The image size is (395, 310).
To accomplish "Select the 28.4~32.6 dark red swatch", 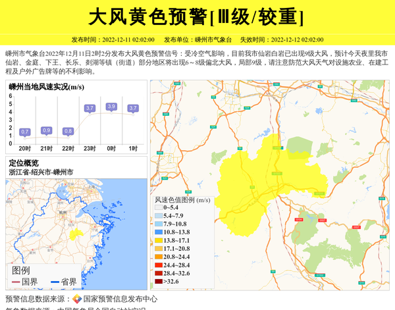I will pyautogui.click(x=159, y=273).
